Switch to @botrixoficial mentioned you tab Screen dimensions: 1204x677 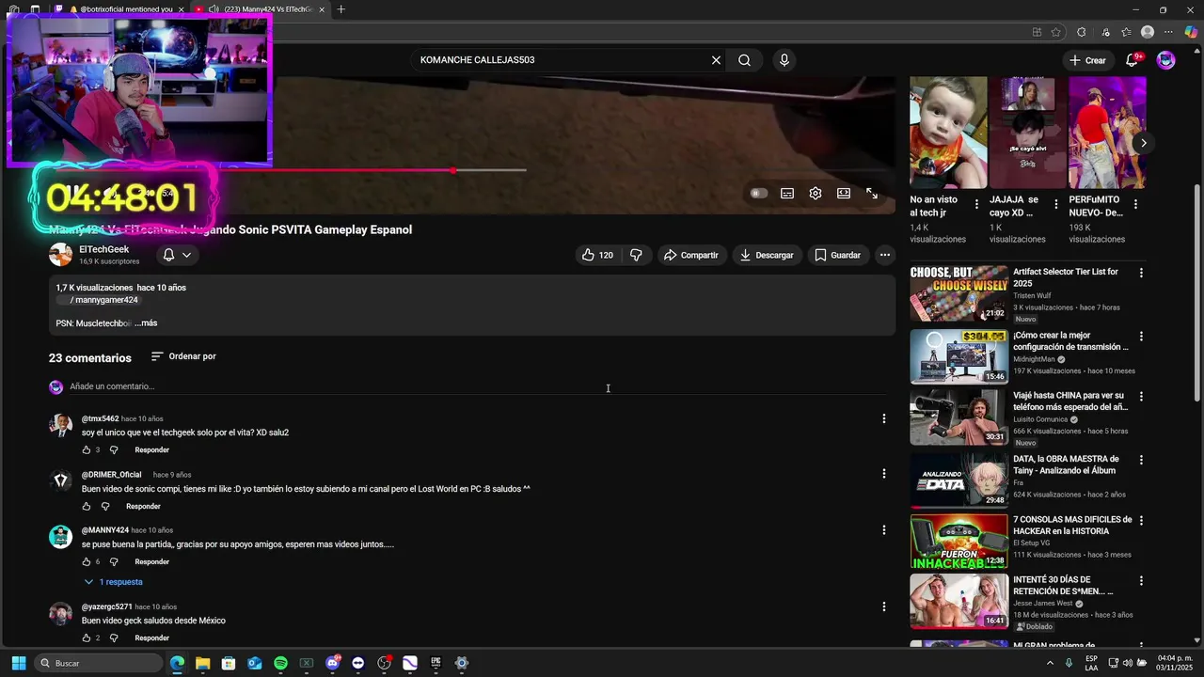[x=119, y=9]
